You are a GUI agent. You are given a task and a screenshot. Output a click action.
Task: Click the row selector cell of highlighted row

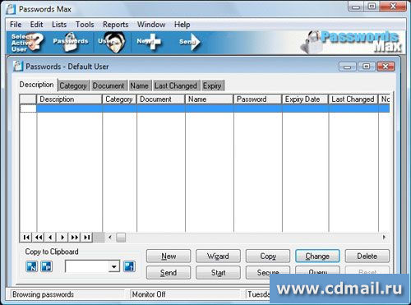[28, 109]
